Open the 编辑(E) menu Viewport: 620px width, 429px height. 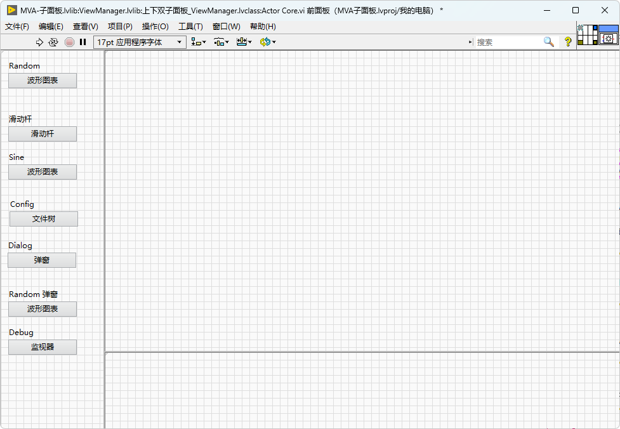51,27
